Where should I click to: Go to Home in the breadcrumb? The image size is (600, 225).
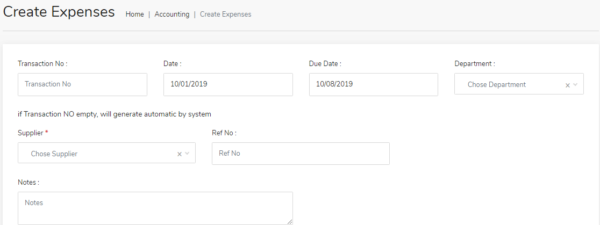click(134, 14)
